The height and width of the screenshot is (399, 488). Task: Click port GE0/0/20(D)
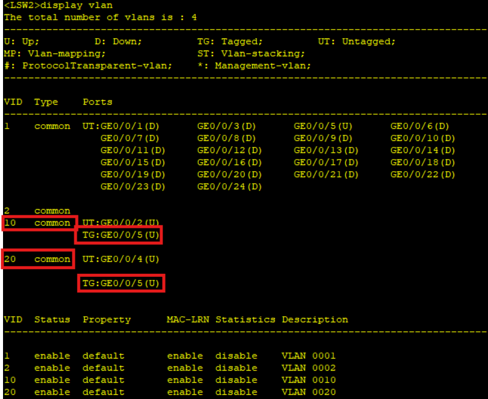point(230,175)
